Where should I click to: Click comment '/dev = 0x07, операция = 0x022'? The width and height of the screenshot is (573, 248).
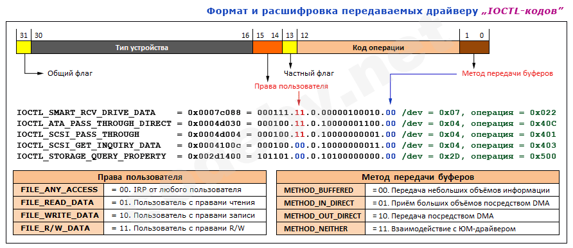pos(479,112)
